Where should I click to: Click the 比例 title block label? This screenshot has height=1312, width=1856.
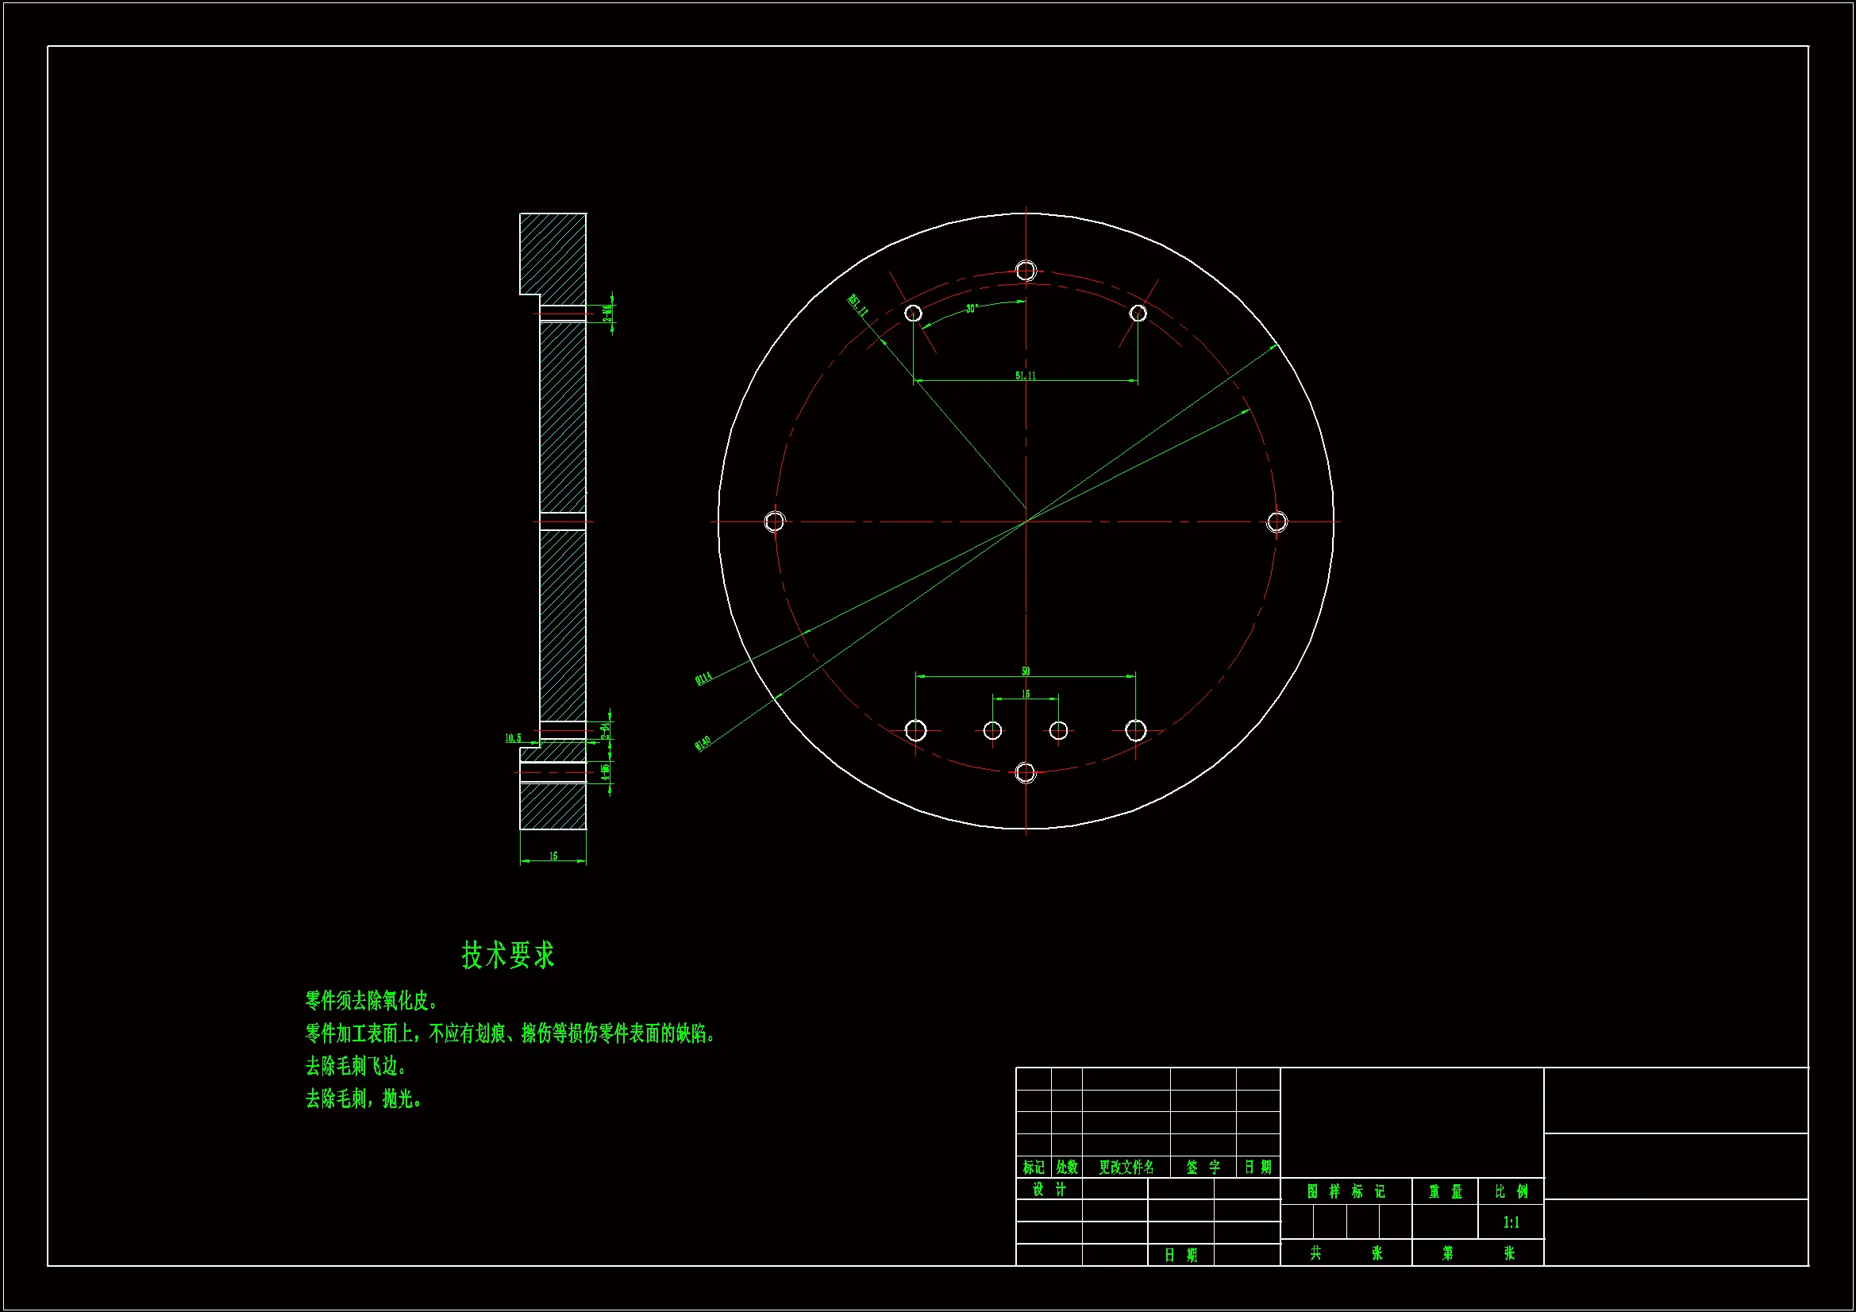point(1510,1191)
